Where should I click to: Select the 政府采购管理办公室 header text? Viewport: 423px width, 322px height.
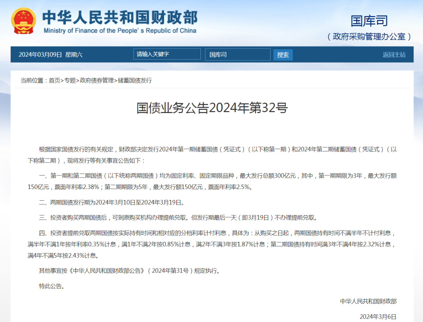369,36
